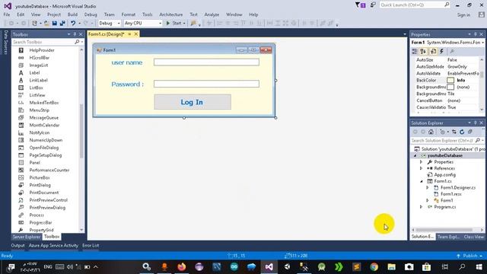Expand the Program.cs node
Screen dimensions: 487x274
coord(421,207)
